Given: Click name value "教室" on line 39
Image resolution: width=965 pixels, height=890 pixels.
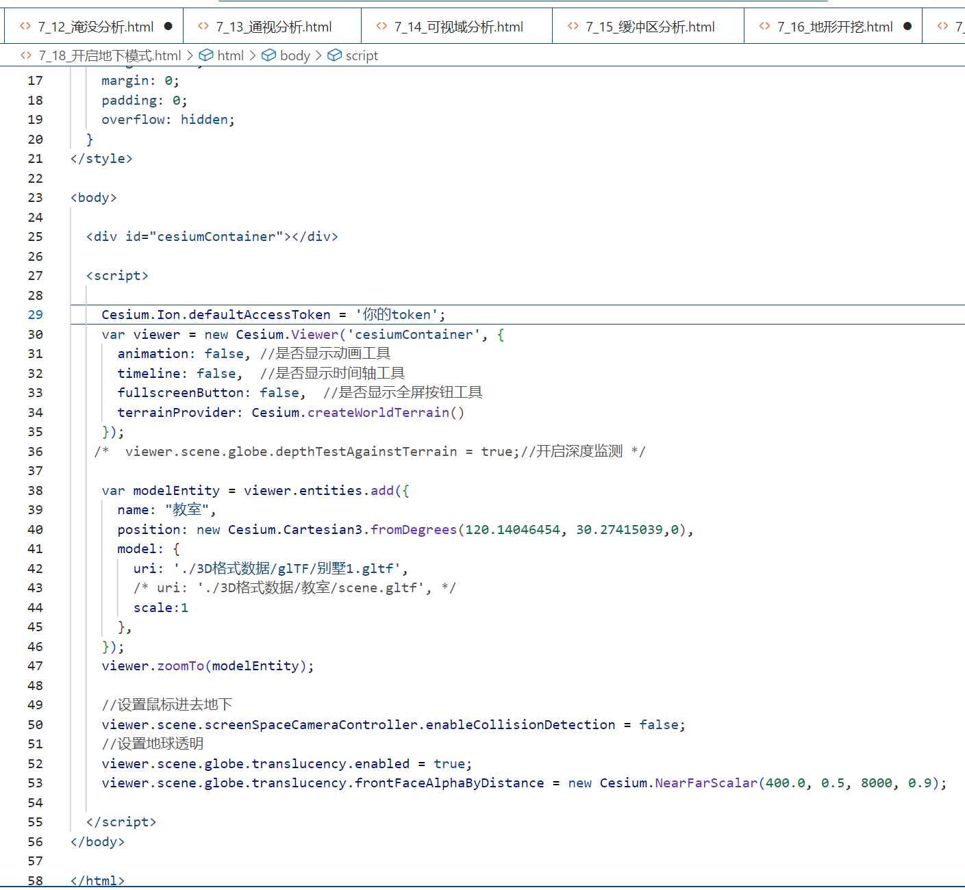Looking at the screenshot, I should tap(186, 510).
